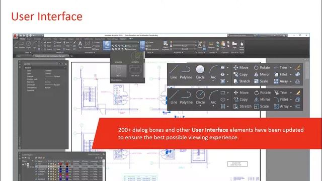The width and height of the screenshot is (322, 181).
Task: Open the Manage ribbon tab
Action: point(62,39)
